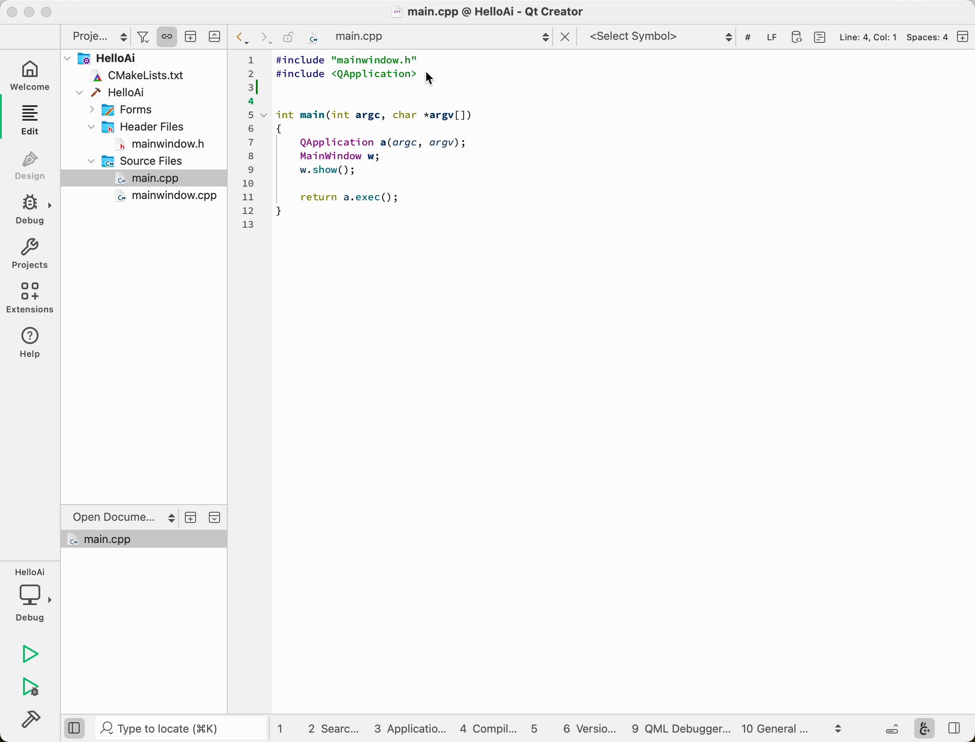Select main.cpp under Source Files
This screenshot has height=742, width=975.
click(143, 178)
